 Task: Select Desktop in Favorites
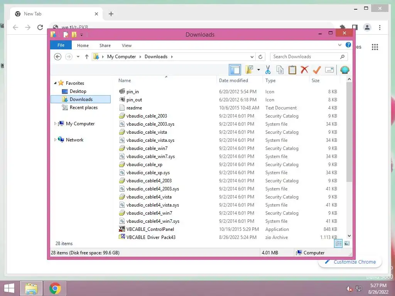pyautogui.click(x=78, y=91)
